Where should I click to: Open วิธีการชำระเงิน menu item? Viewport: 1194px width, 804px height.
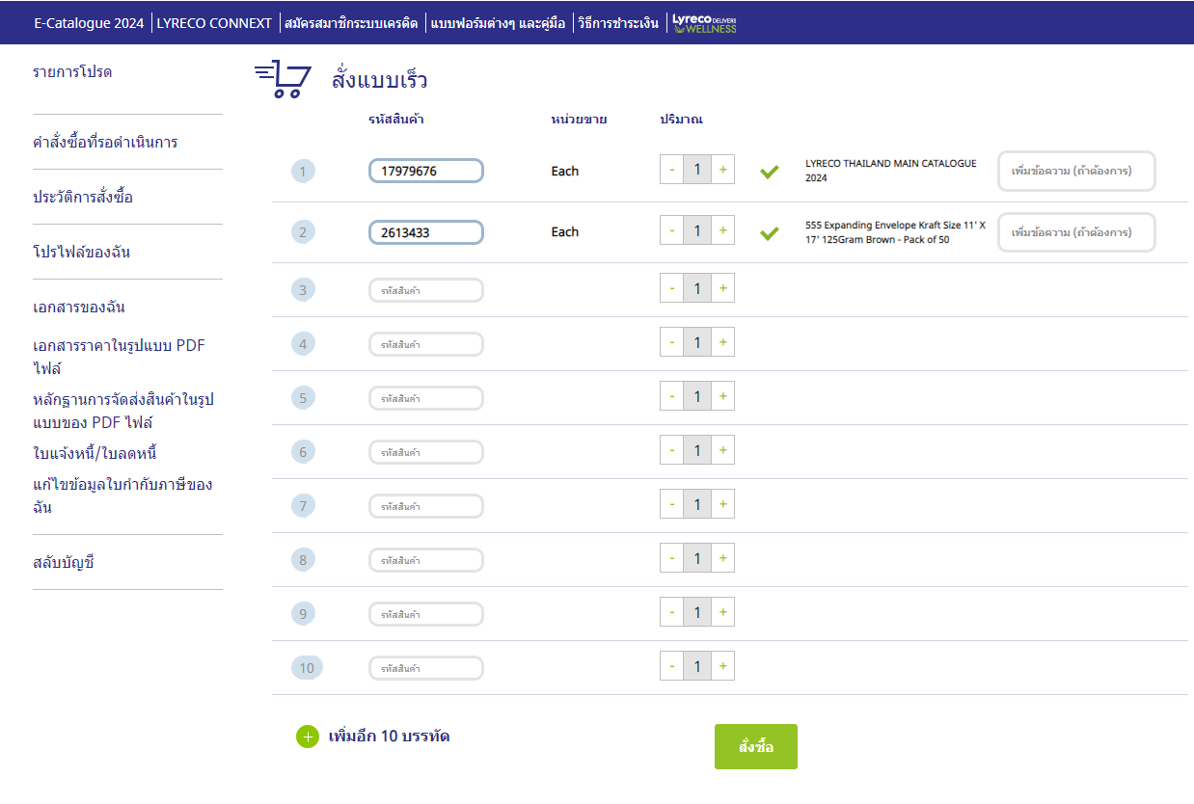click(x=618, y=23)
